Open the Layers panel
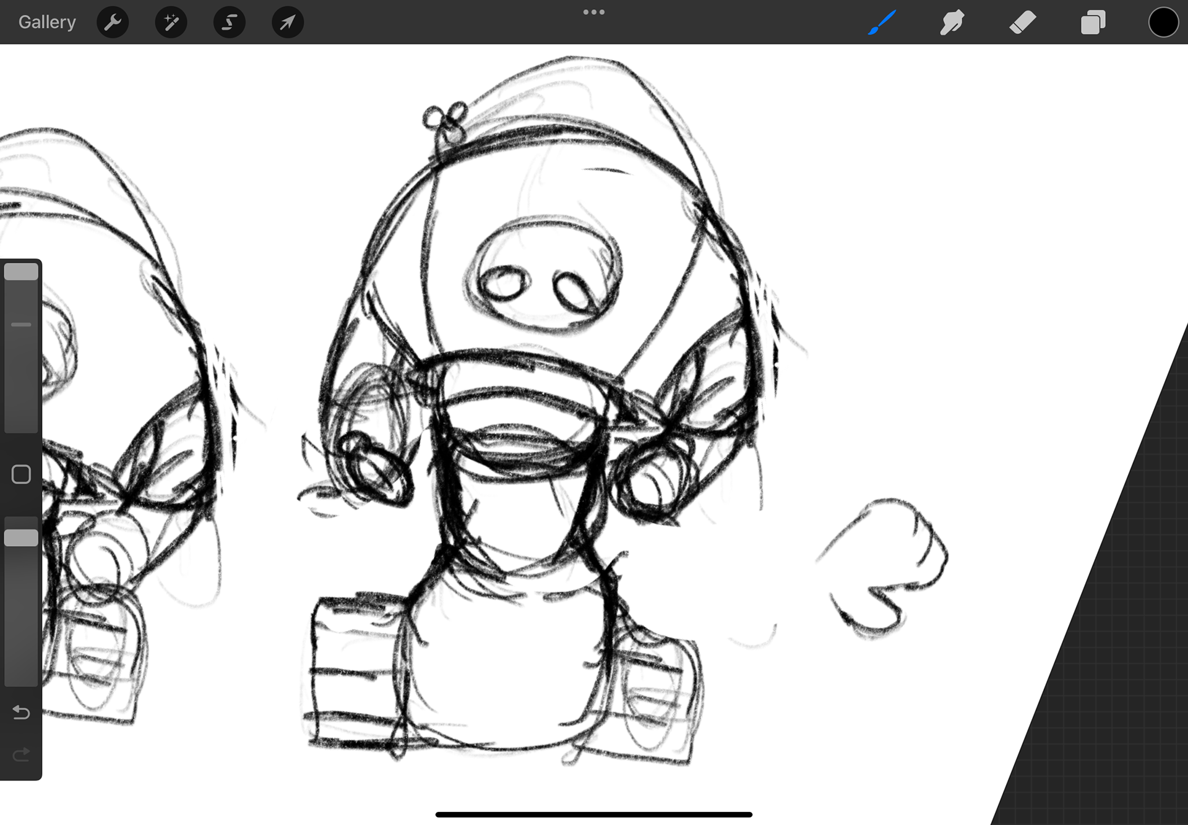 [x=1093, y=23]
